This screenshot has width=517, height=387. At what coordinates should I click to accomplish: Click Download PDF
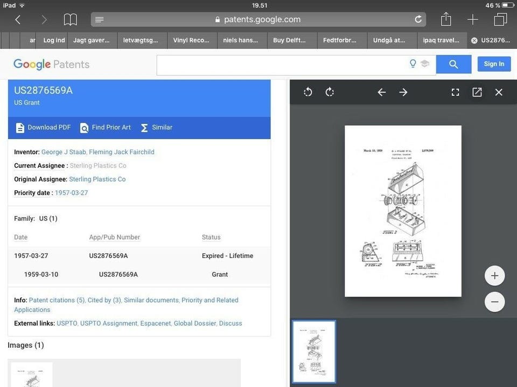pos(43,128)
